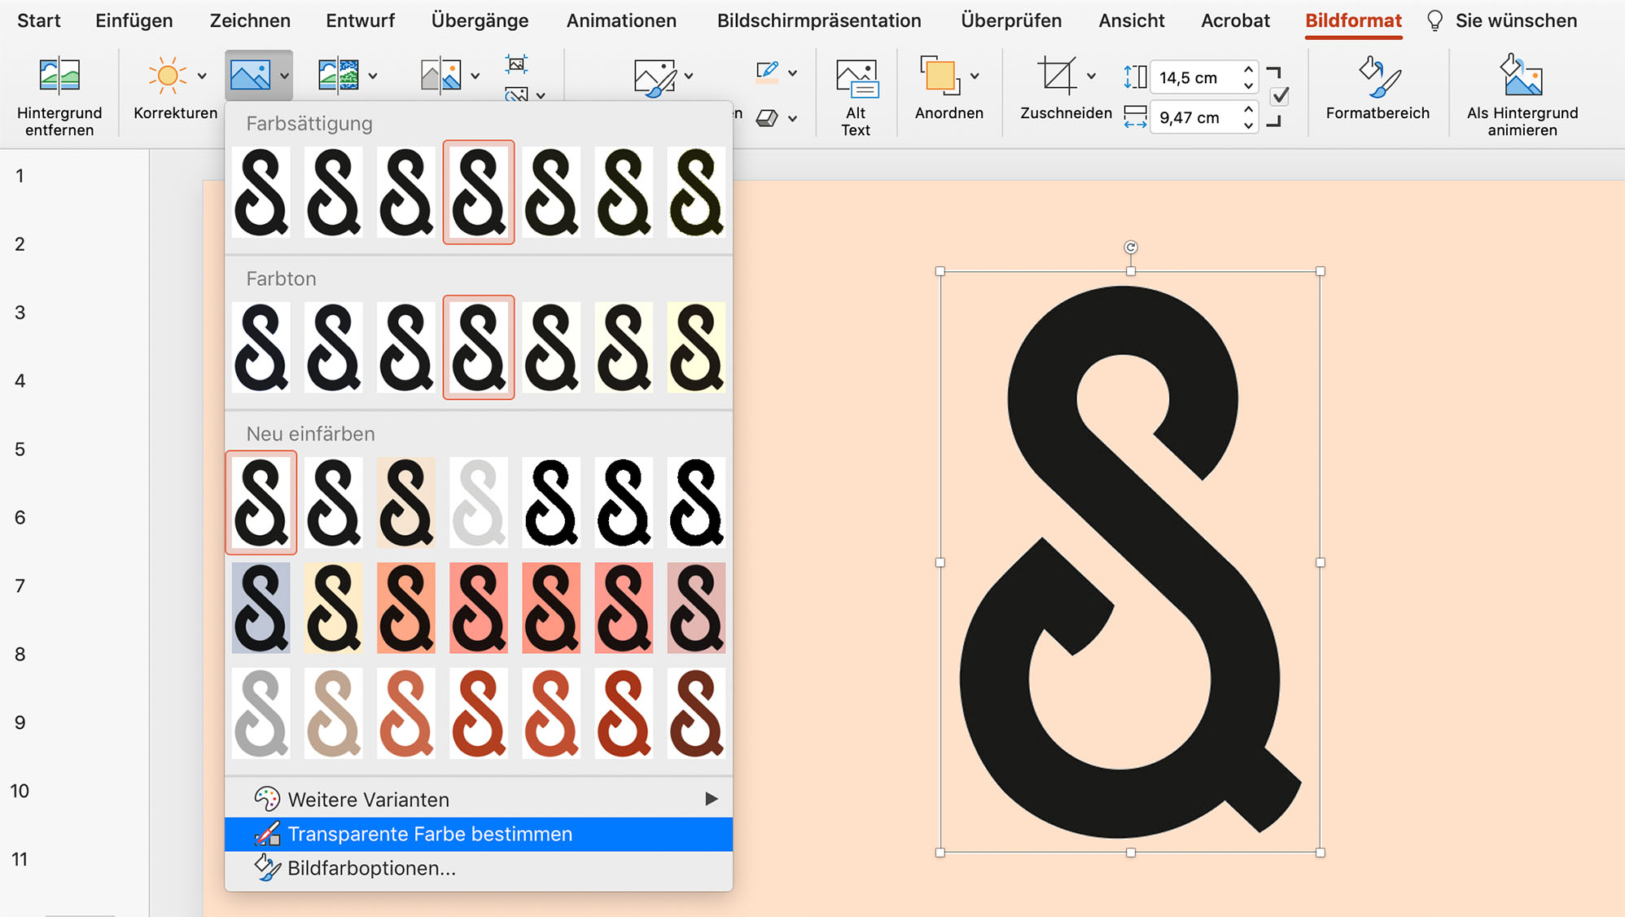Select the washed-out grey recolor preset
Image resolution: width=1625 pixels, height=917 pixels.
479,502
